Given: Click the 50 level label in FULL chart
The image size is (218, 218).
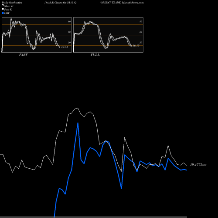Looking at the screenshot, I should (141, 32).
